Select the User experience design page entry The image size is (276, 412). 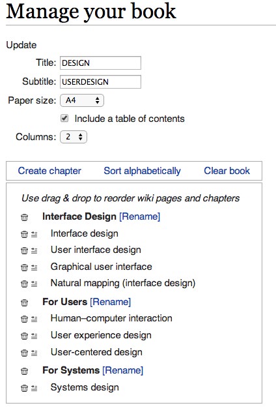tap(101, 335)
